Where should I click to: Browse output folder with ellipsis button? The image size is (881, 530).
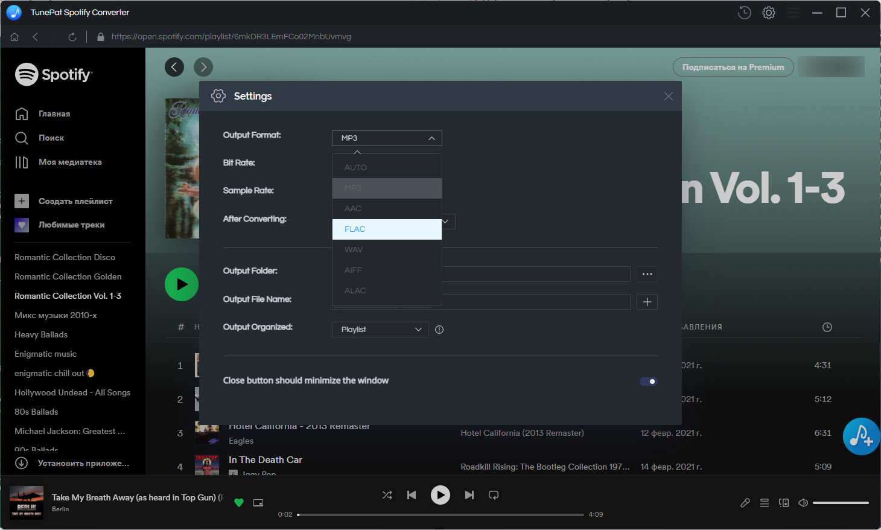pos(647,274)
